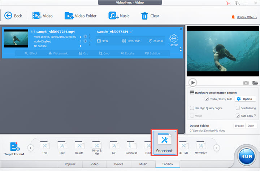Viewport: 260px width, 171px height.
Task: Click the Holiday Offer bell icon
Action: 233,17
